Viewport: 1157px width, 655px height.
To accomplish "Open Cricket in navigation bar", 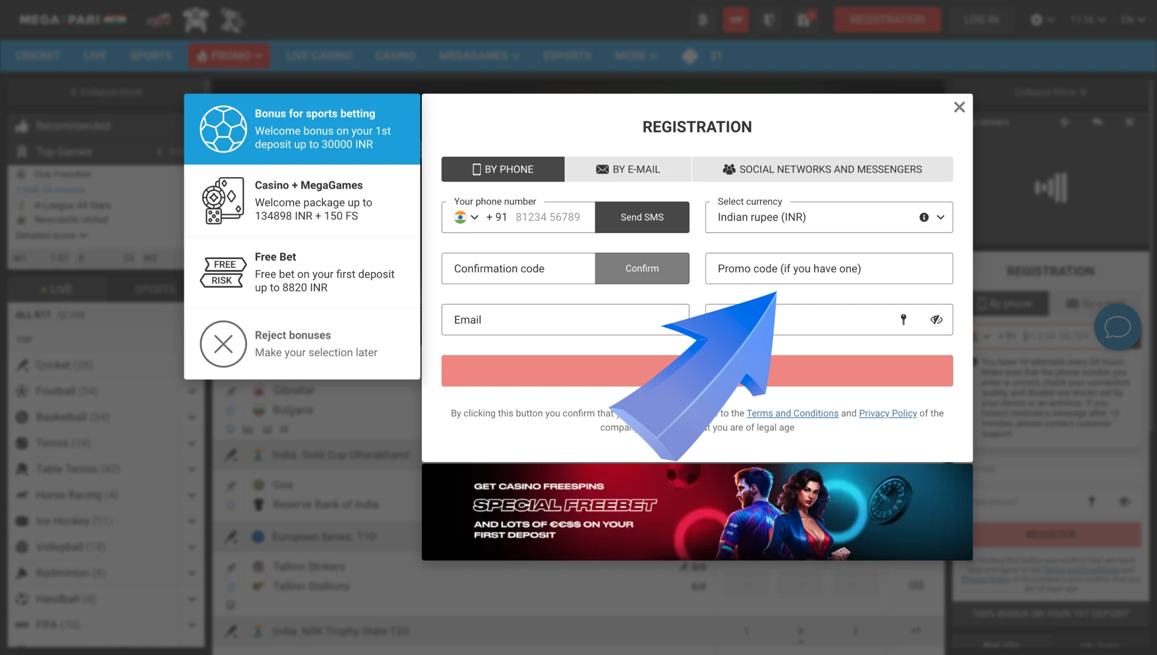I will point(37,55).
